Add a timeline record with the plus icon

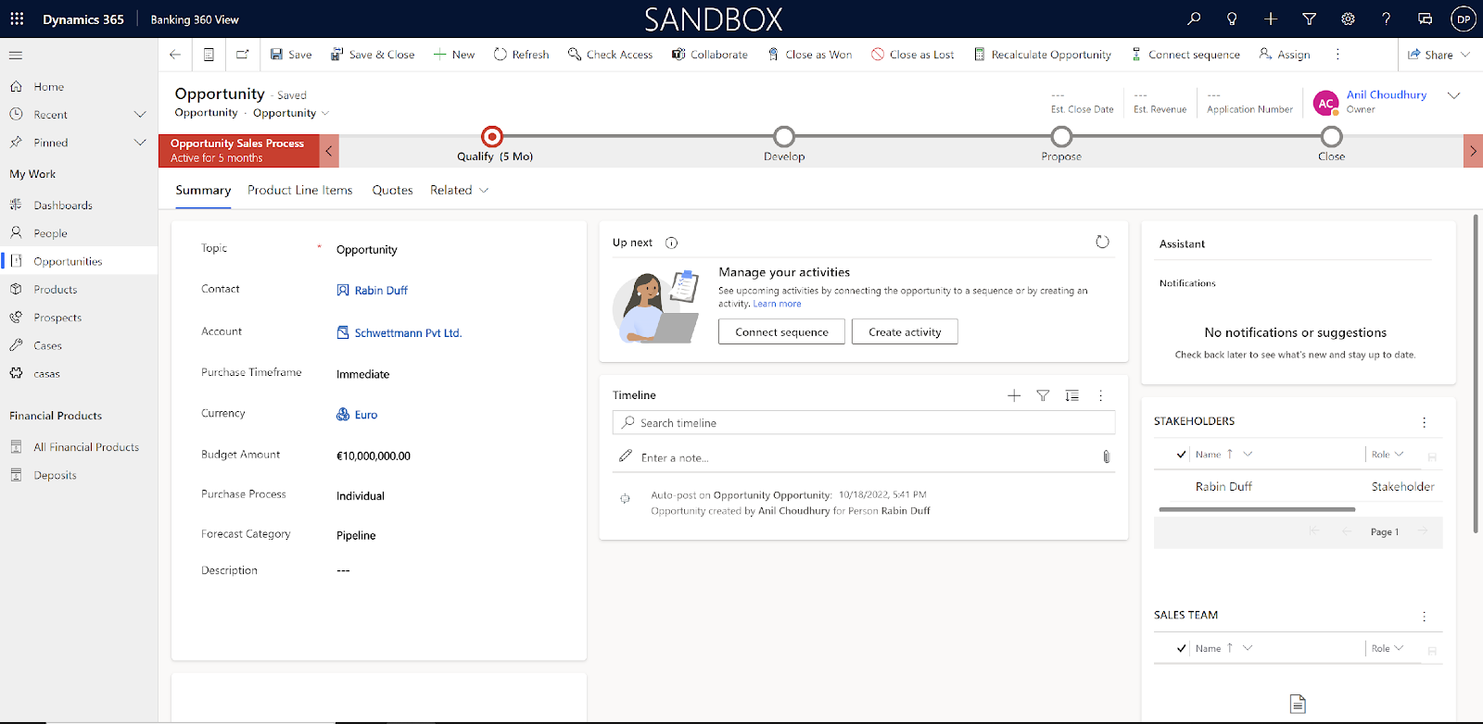pyautogui.click(x=1014, y=395)
